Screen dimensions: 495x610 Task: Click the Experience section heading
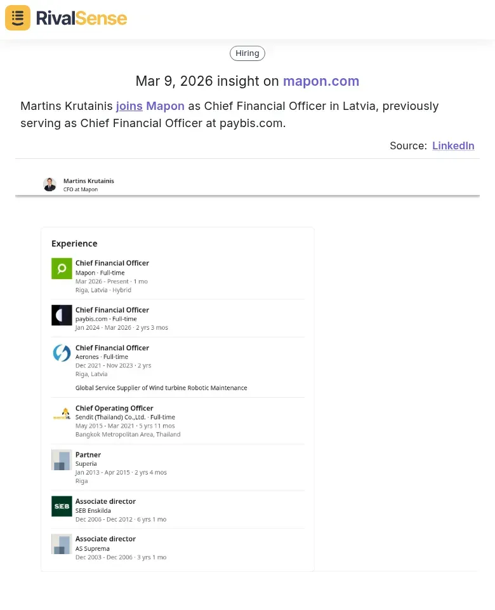point(74,243)
